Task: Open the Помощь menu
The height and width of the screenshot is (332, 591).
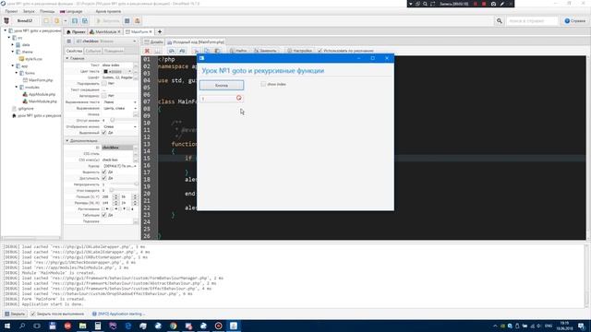Action: coord(47,11)
